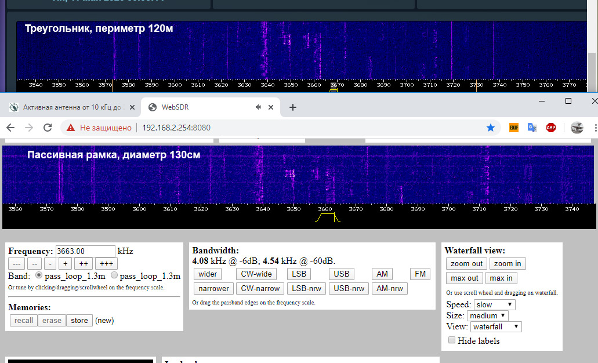This screenshot has height=363, width=598.
Task: Click 3600 on the background window frequency scale
Action: pyautogui.click(x=175, y=85)
